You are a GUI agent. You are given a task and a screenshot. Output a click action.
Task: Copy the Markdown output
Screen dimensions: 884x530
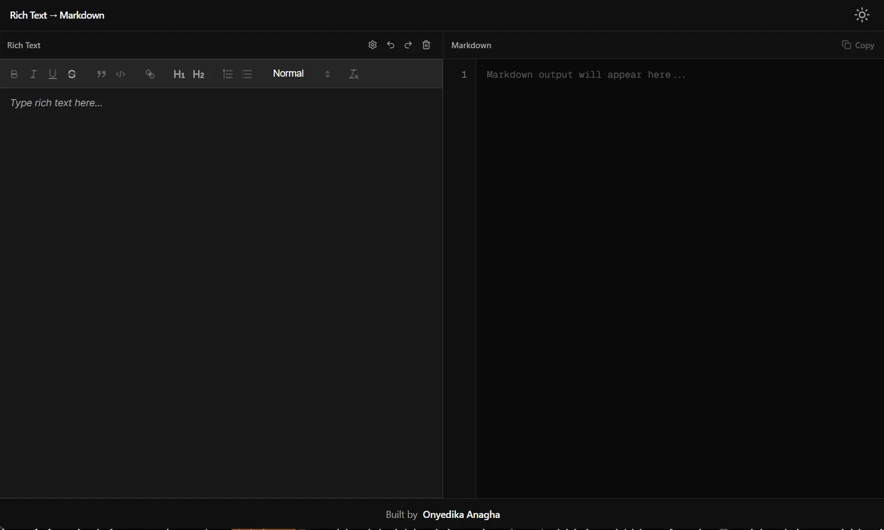click(857, 45)
